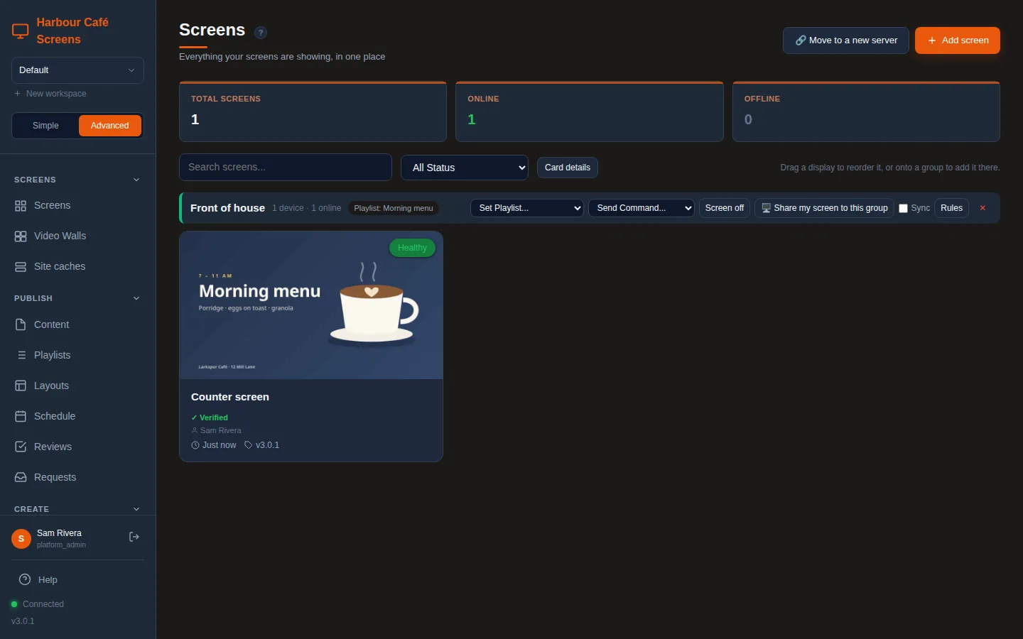Log out using the sign-out arrow icon
Viewport: 1023px width, 639px height.
pos(134,537)
